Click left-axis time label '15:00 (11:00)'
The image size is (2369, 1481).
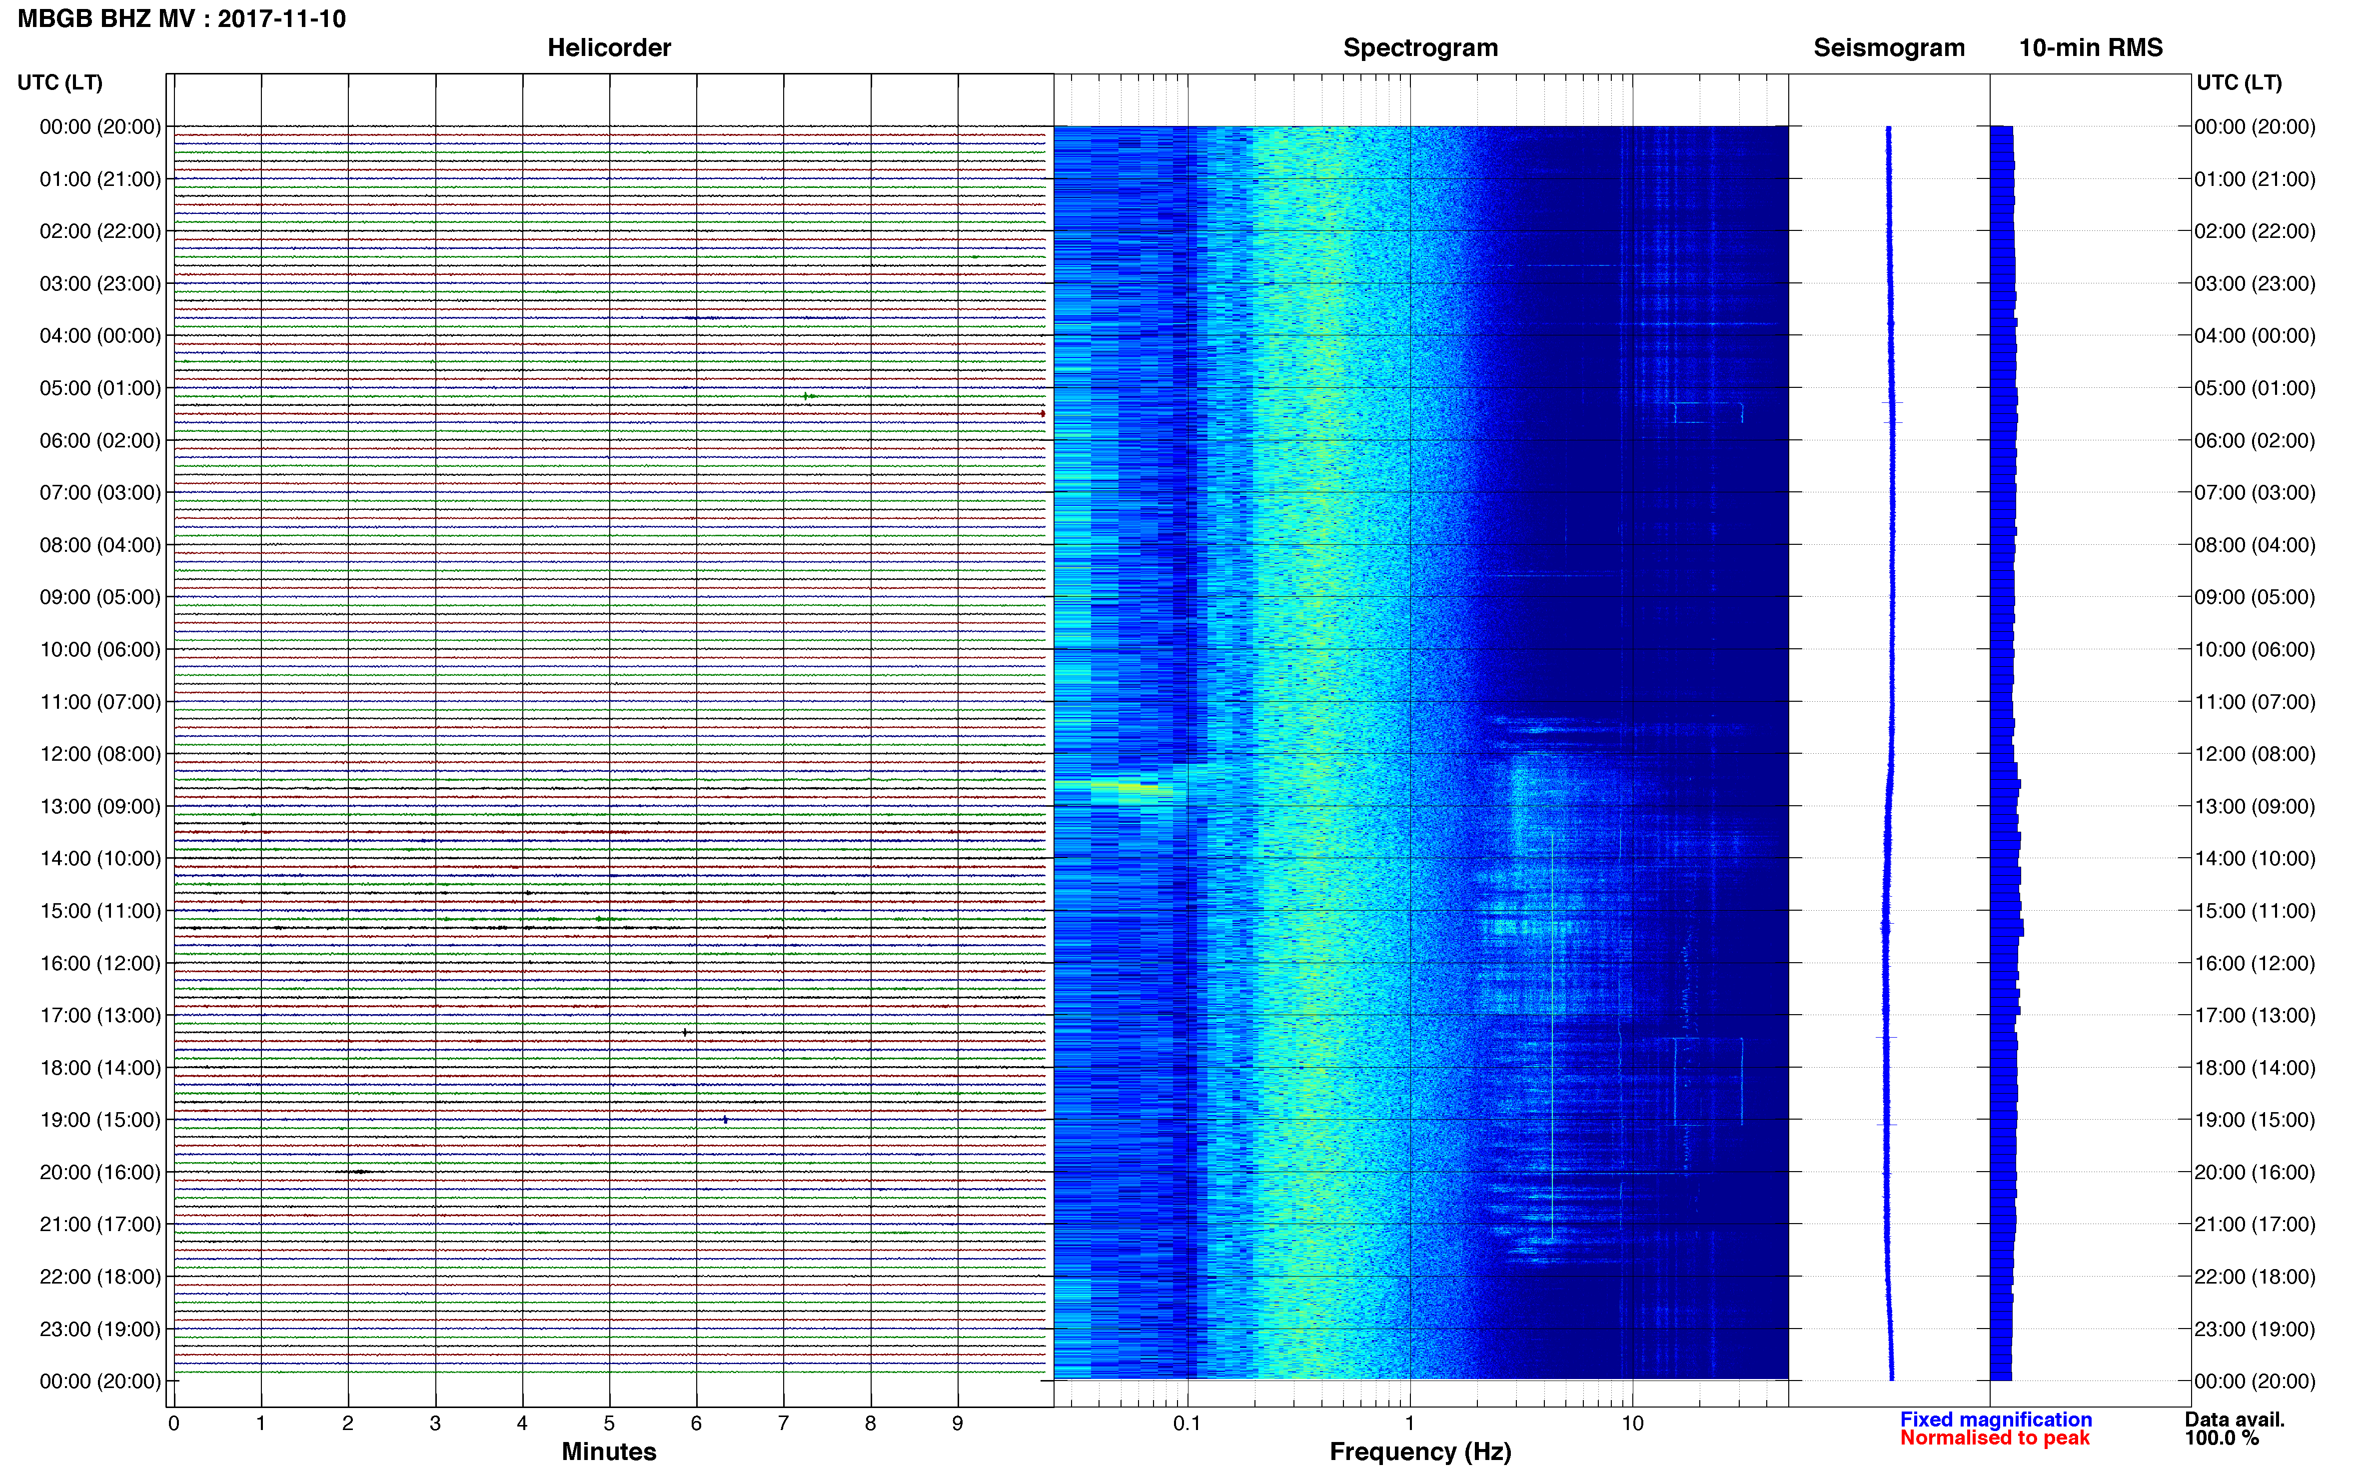click(100, 911)
